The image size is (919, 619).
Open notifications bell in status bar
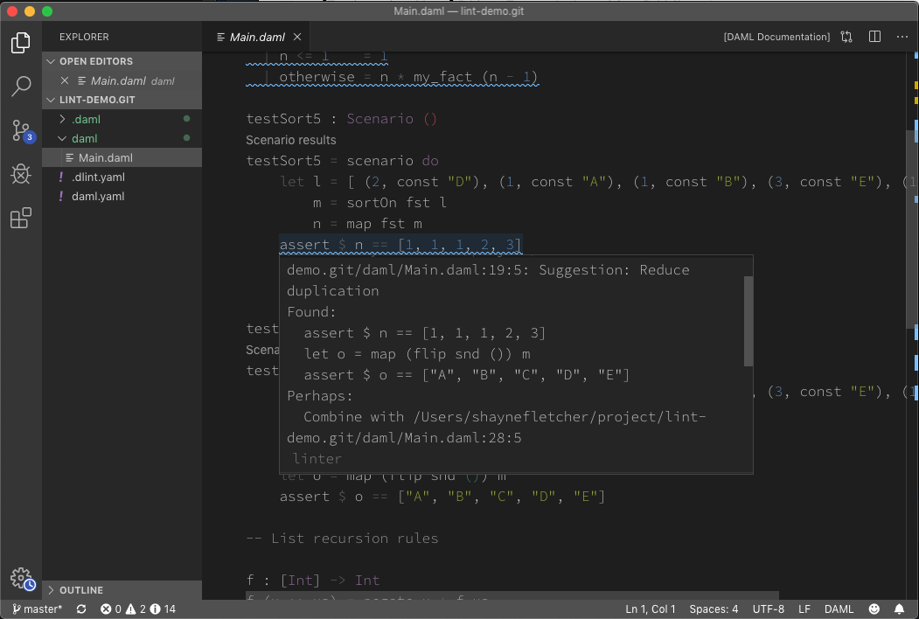[899, 609]
